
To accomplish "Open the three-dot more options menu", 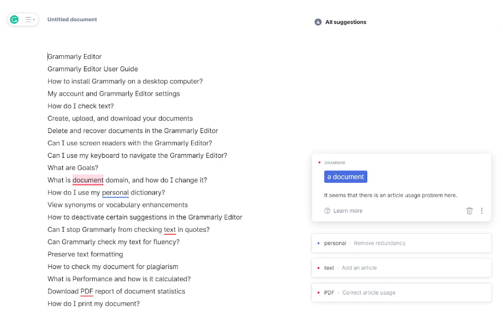I will click(x=482, y=211).
